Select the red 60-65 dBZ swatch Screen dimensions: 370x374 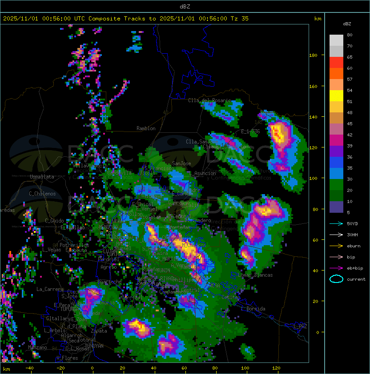(x=336, y=63)
